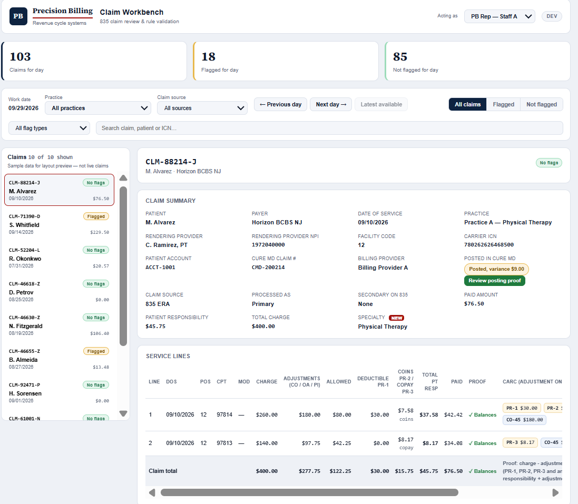This screenshot has width=578, height=504.
Task: Select claim CLM-88214-J M. Alvarez
Action: coord(59,190)
